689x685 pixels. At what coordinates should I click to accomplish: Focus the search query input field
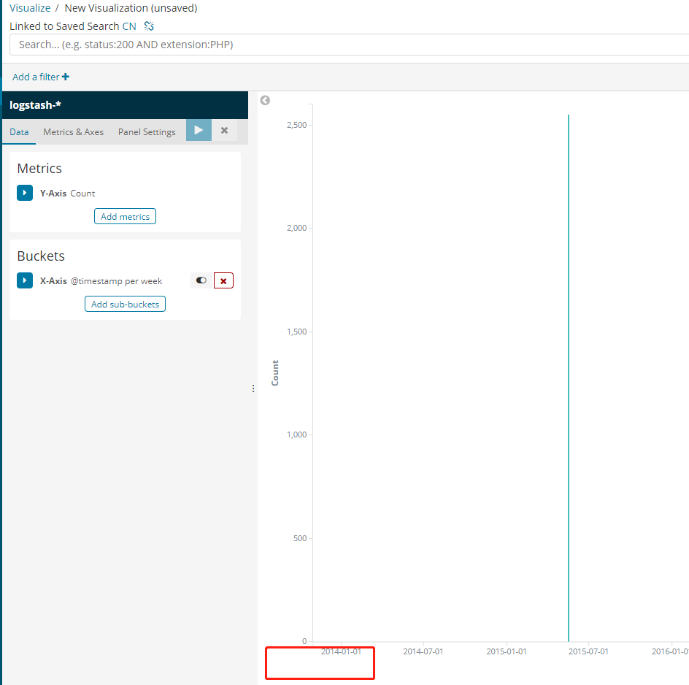(350, 45)
